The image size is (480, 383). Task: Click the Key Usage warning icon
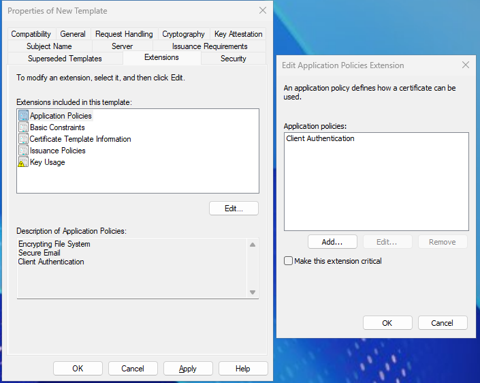pyautogui.click(x=24, y=162)
